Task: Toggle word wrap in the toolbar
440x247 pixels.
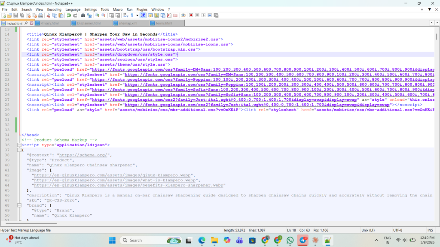Action: coord(125,15)
